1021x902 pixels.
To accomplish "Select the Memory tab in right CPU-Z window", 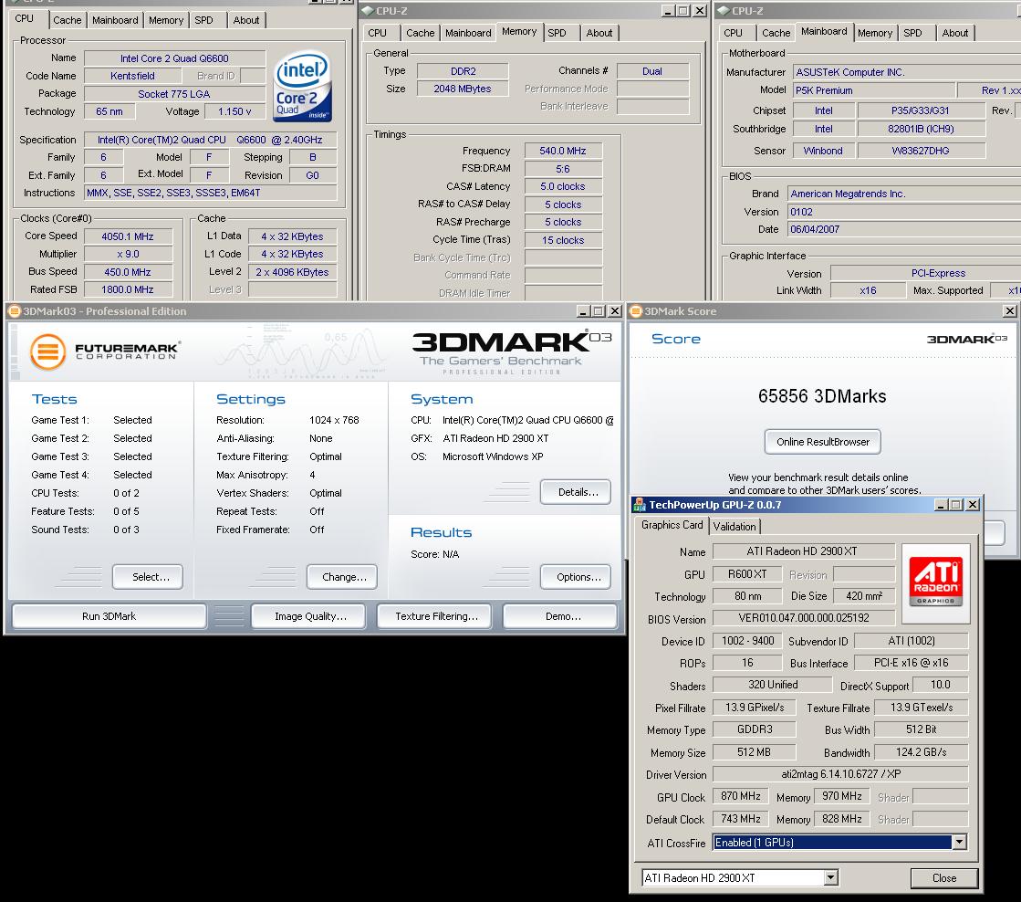I will click(x=874, y=33).
